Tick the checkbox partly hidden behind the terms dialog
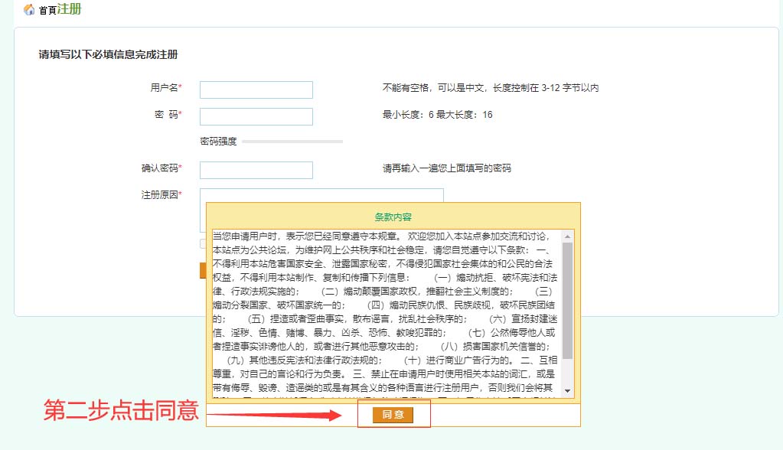 [x=203, y=244]
